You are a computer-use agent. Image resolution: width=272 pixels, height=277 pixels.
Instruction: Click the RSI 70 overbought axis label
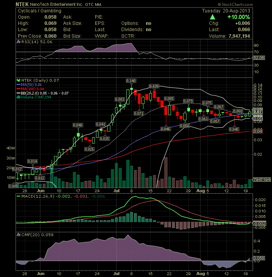[256, 52]
